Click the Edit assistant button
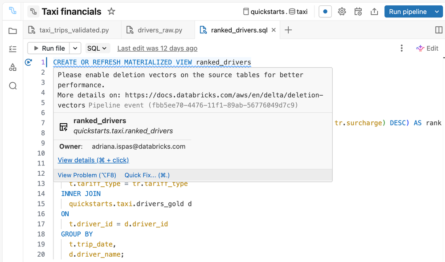The height and width of the screenshot is (262, 445). pyautogui.click(x=427, y=48)
